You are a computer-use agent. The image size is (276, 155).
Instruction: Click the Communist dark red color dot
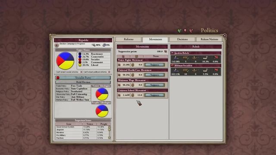click(80, 62)
